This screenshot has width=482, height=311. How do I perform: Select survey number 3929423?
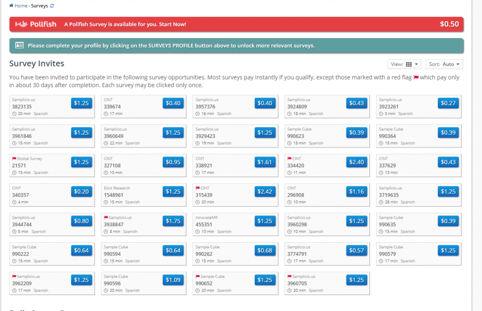point(205,136)
